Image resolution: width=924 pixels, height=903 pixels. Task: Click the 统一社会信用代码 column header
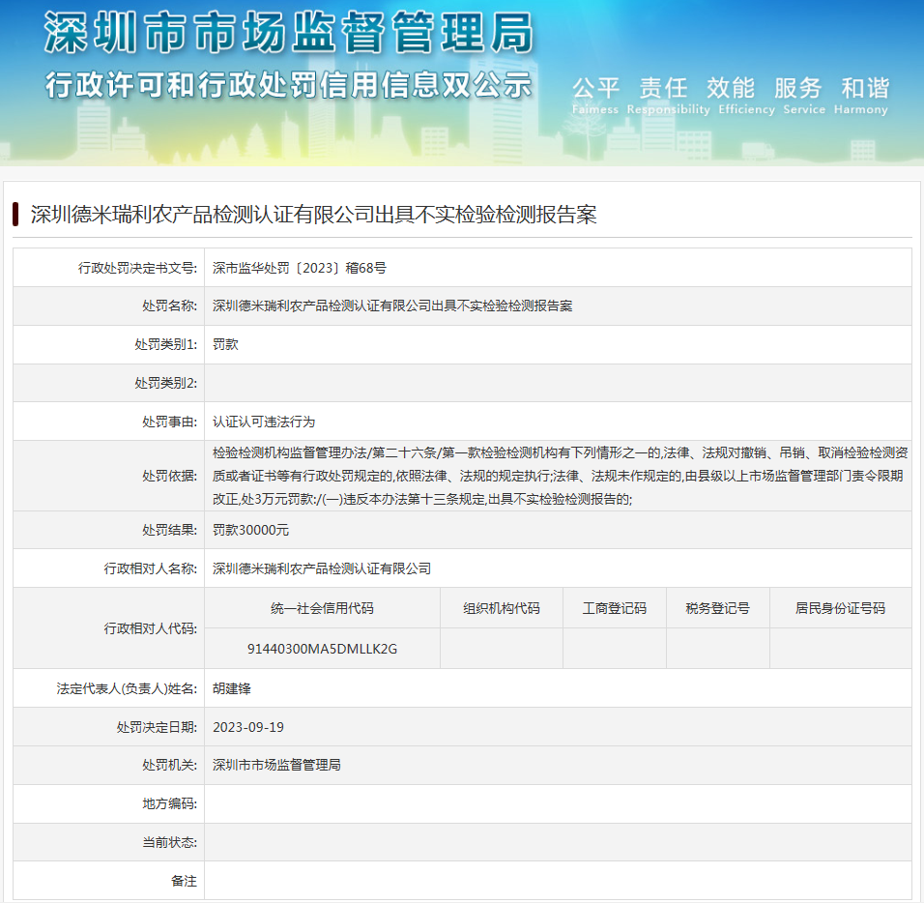coord(323,608)
